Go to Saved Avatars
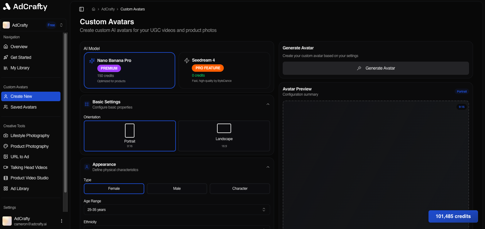This screenshot has height=229, width=485. click(31, 107)
